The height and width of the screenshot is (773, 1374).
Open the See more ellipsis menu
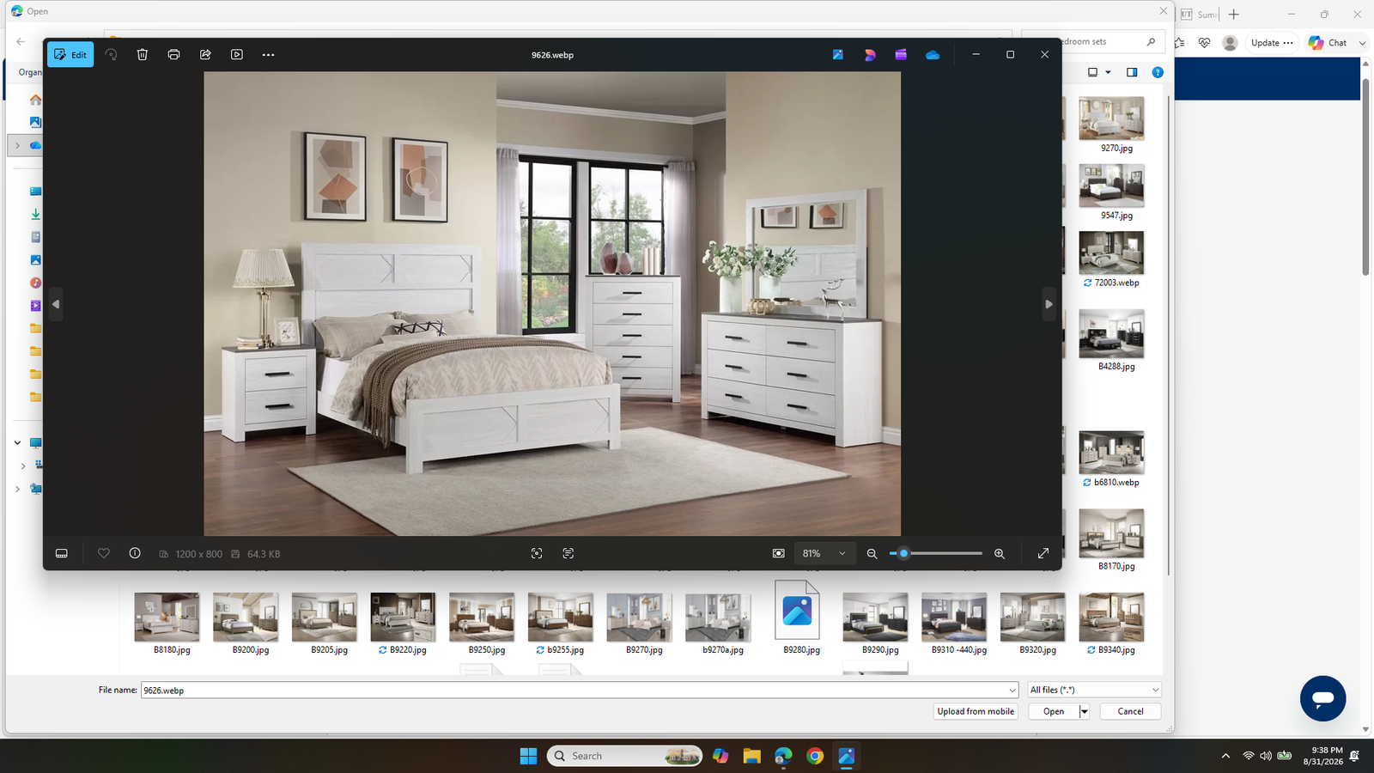tap(268, 54)
